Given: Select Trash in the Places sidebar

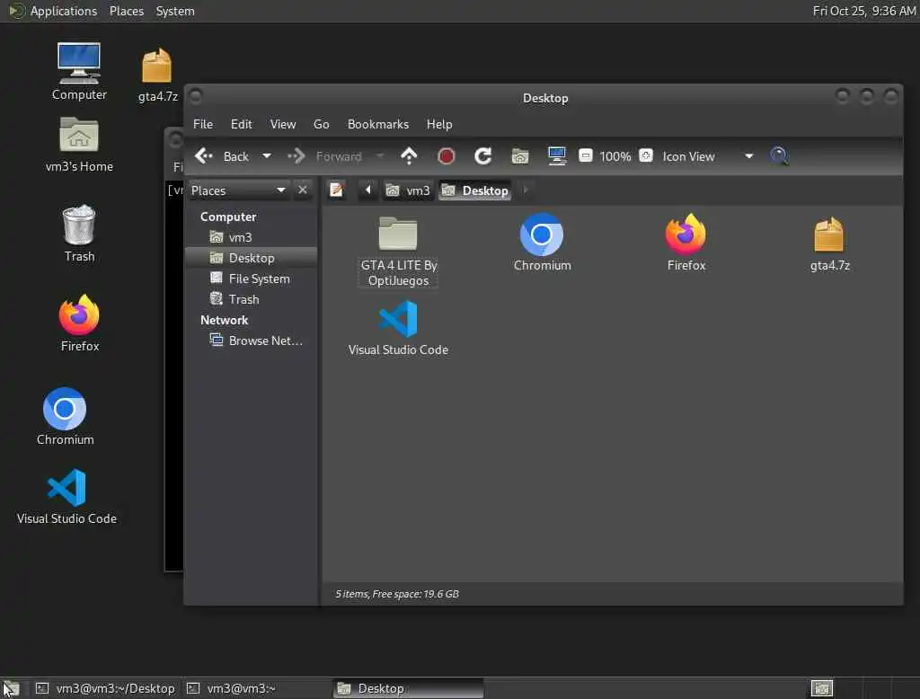Looking at the screenshot, I should 252,299.
